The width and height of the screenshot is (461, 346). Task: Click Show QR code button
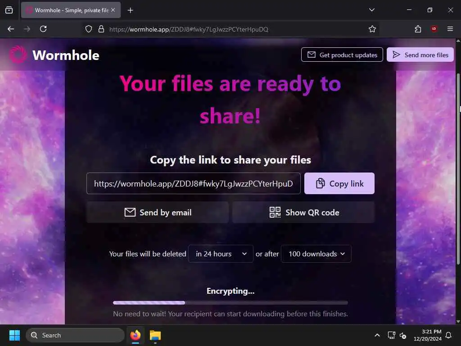pyautogui.click(x=303, y=213)
